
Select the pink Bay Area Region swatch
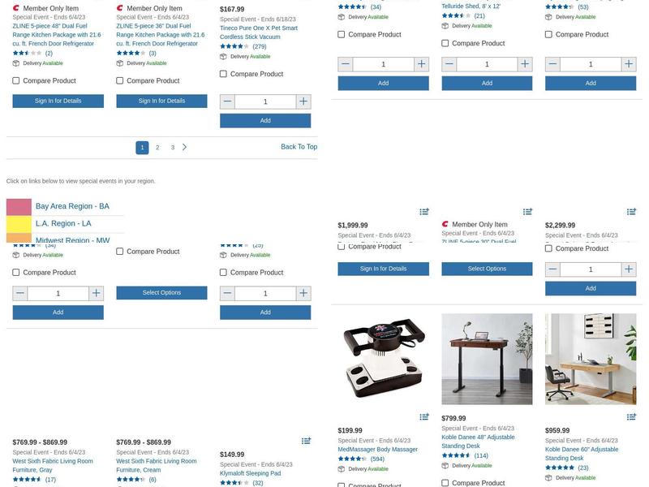[x=19, y=207]
